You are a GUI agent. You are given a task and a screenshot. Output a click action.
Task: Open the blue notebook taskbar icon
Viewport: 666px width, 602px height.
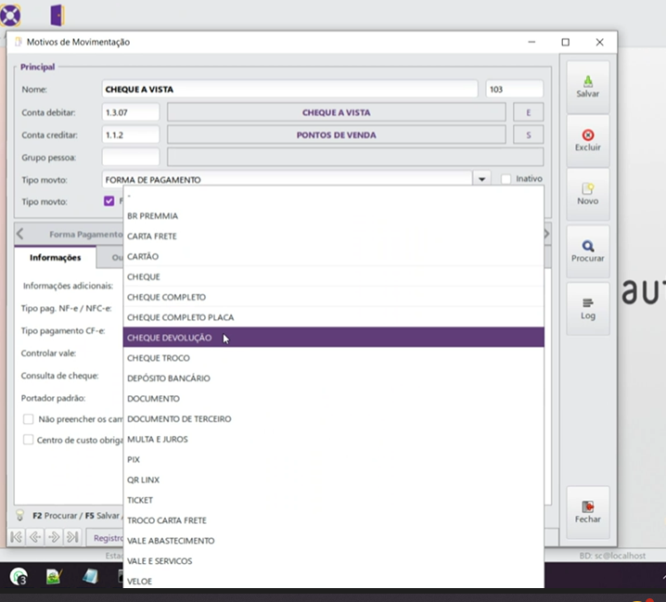(90, 577)
